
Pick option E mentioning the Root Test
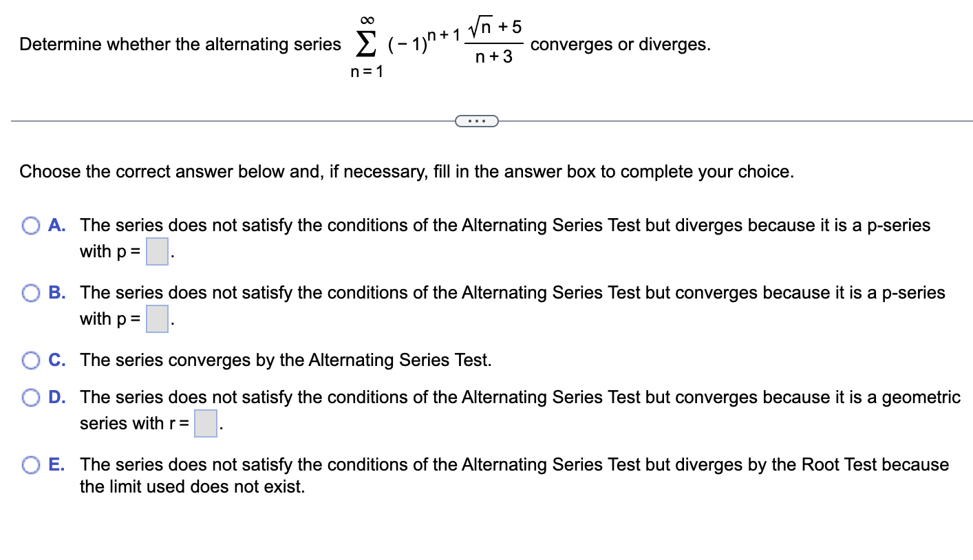(x=30, y=464)
